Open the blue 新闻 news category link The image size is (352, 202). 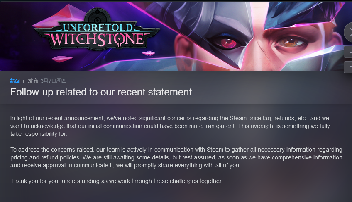coord(15,81)
